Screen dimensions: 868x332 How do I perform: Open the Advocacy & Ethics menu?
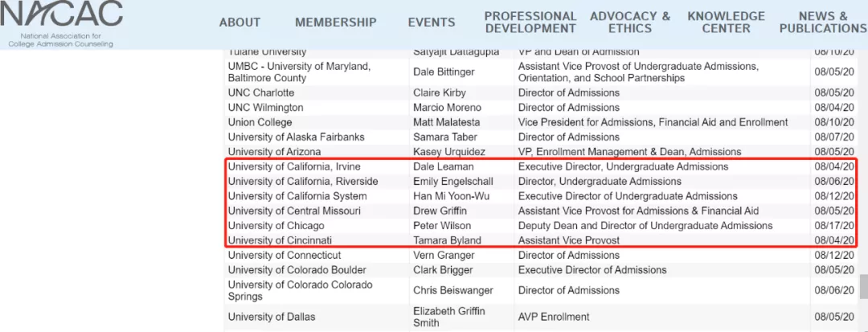[x=630, y=22]
